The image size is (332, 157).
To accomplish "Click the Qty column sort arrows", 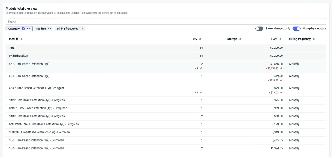I will pos(200,39).
